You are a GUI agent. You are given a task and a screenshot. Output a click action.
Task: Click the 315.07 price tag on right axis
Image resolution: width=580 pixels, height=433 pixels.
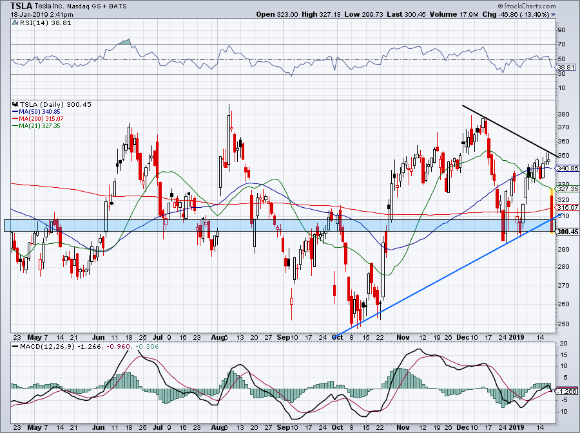click(567, 207)
